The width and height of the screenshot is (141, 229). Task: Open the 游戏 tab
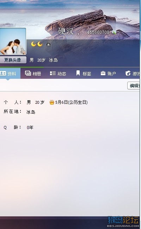pyautogui.click(x=133, y=74)
